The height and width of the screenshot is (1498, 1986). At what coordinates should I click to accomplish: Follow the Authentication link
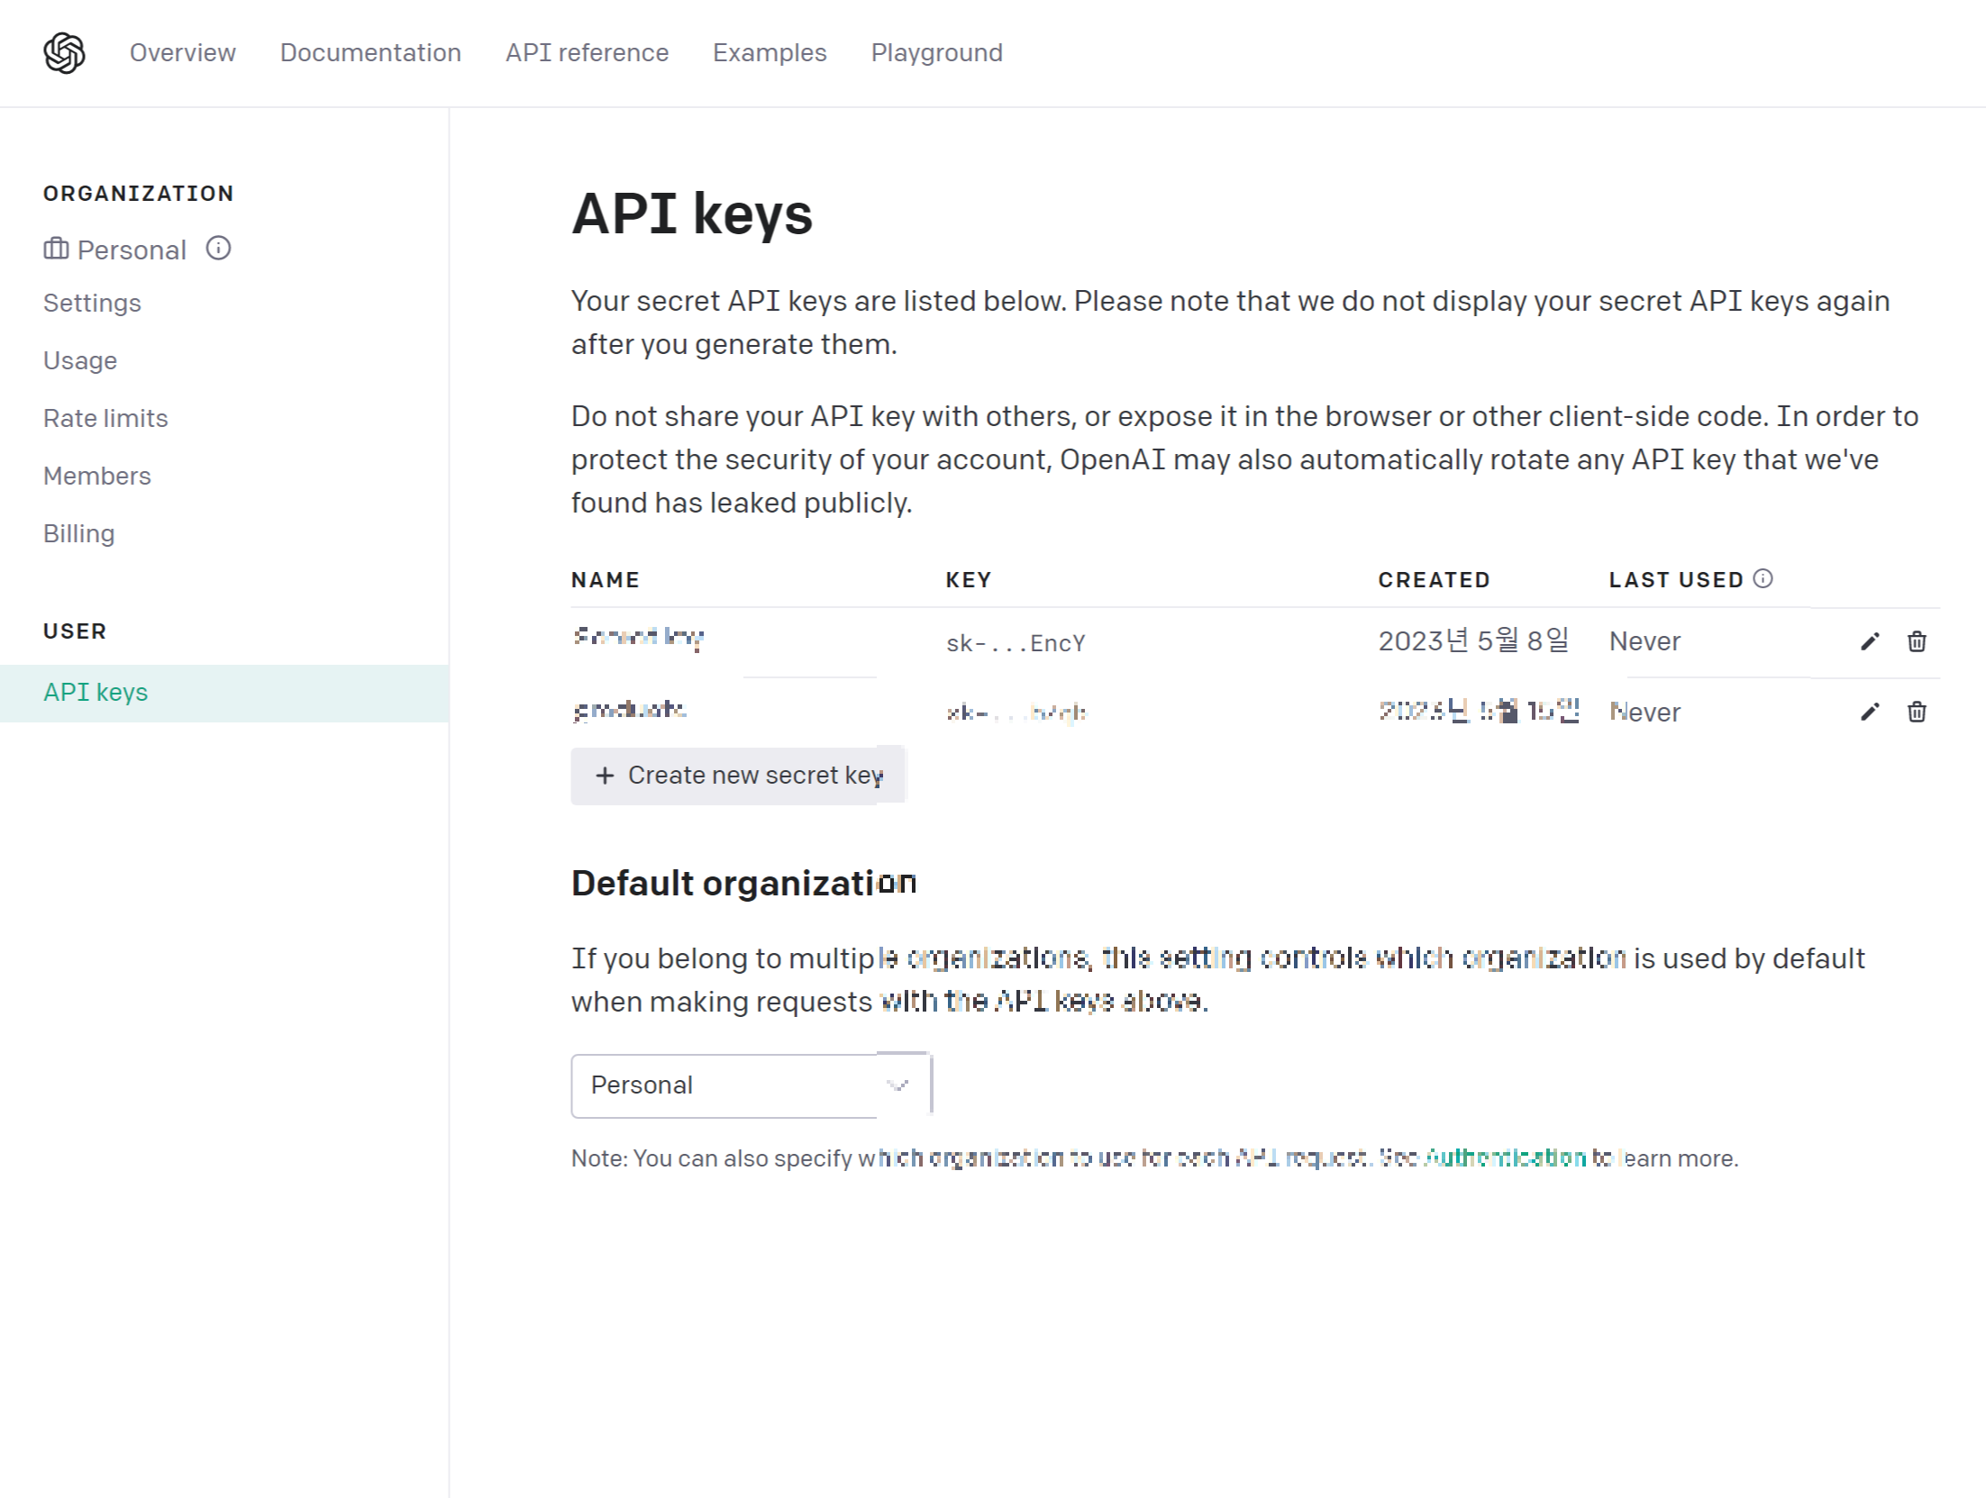click(x=1504, y=1158)
